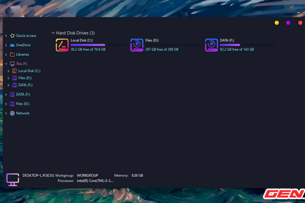
Task: Expand the Quick access tree node
Action: 6,35
